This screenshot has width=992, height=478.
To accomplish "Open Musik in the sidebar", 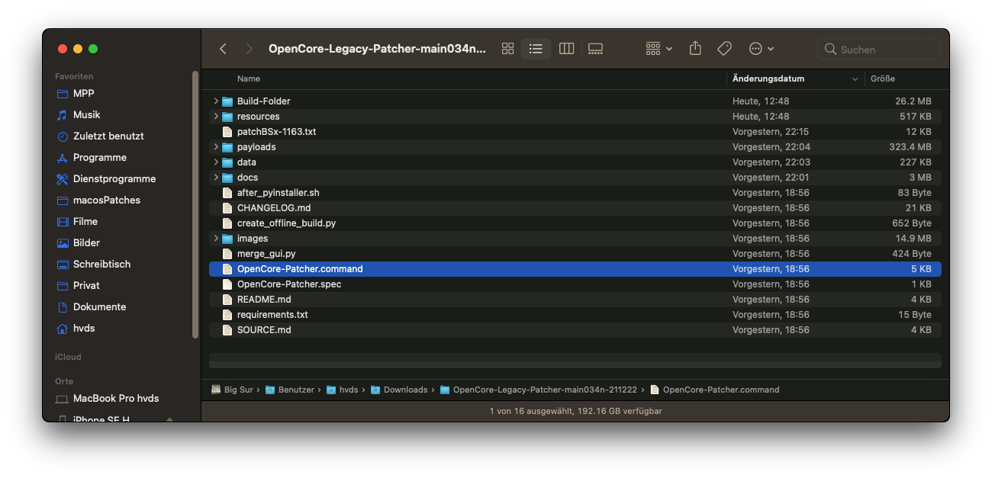I will click(86, 115).
